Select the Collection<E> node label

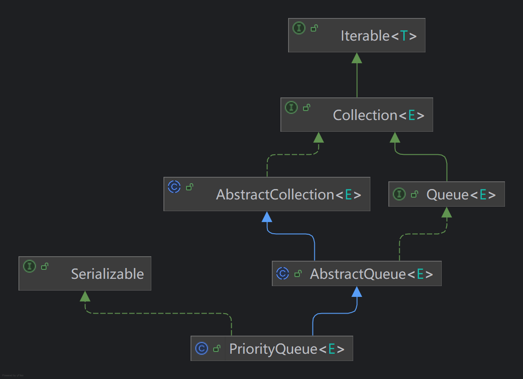click(378, 115)
